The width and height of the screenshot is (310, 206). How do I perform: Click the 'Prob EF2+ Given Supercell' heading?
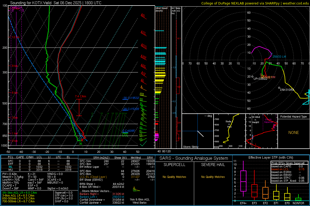tap(288, 163)
